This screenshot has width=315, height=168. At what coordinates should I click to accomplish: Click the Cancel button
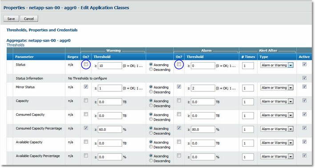[x=29, y=19]
